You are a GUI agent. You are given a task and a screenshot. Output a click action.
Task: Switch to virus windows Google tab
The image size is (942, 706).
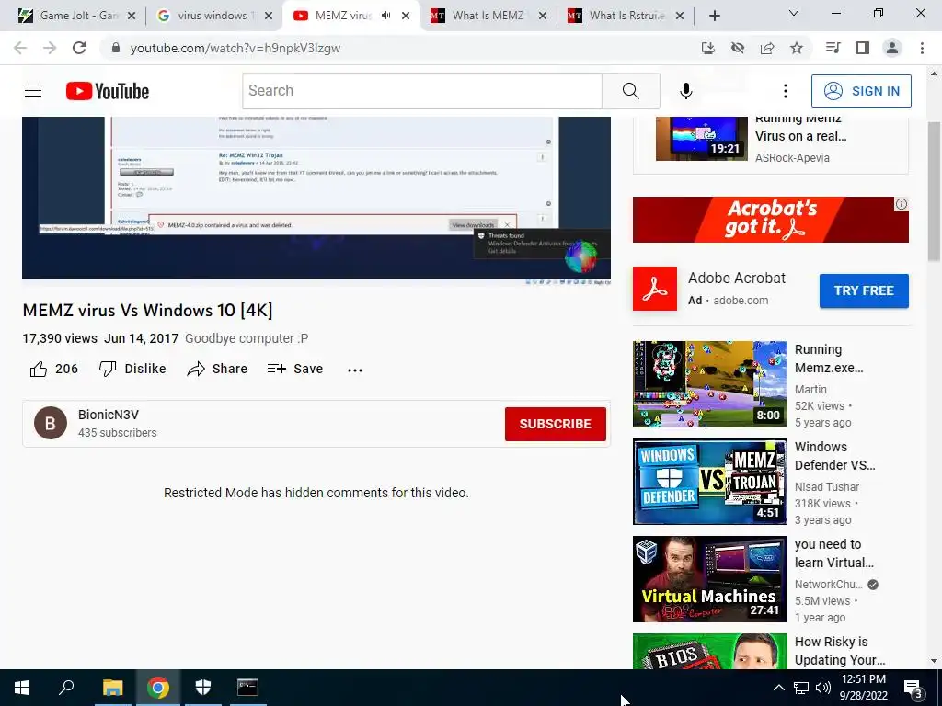[213, 16]
